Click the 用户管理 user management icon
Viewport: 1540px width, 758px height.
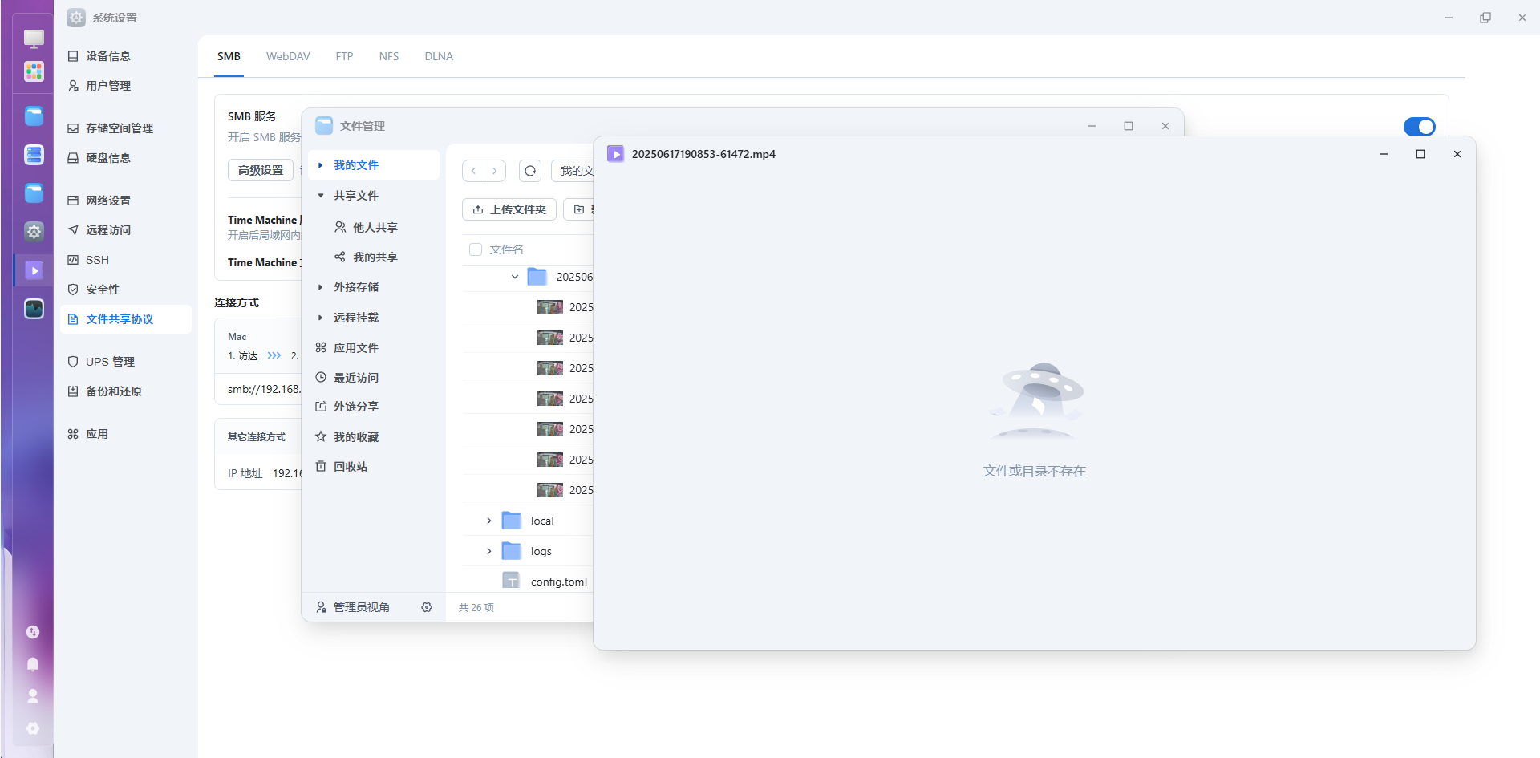point(73,86)
